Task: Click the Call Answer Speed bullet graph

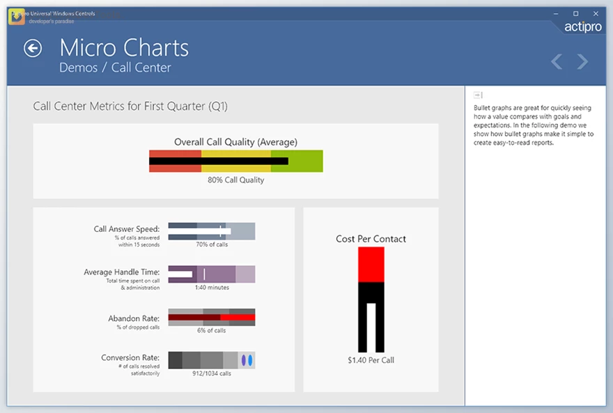Action: click(x=212, y=231)
